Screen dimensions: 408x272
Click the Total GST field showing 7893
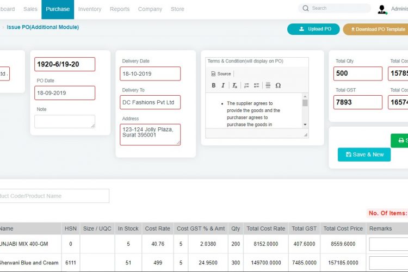(358, 102)
